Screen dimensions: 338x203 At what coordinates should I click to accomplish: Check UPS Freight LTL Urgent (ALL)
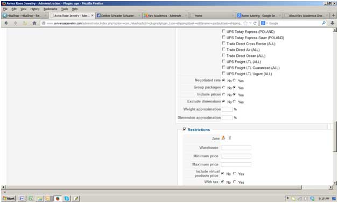coord(223,74)
